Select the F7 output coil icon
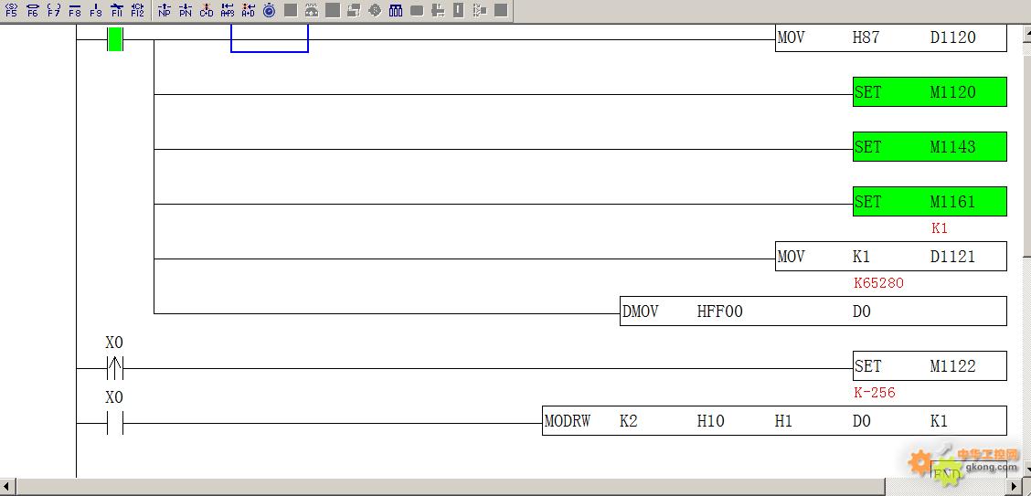1031x496 pixels. 54,11
